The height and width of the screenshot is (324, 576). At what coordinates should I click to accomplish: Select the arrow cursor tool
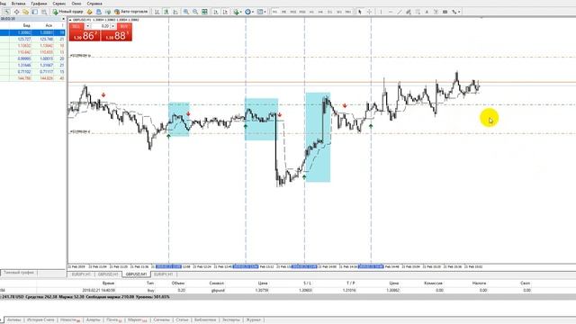click(x=360, y=12)
